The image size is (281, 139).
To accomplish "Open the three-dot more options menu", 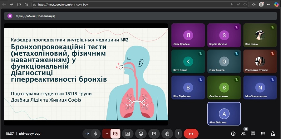I will (178, 133).
